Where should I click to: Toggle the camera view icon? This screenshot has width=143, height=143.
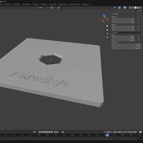click(x=107, y=34)
